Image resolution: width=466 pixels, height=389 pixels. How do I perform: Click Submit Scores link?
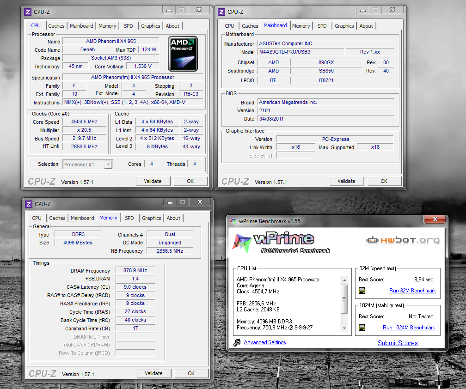398,343
